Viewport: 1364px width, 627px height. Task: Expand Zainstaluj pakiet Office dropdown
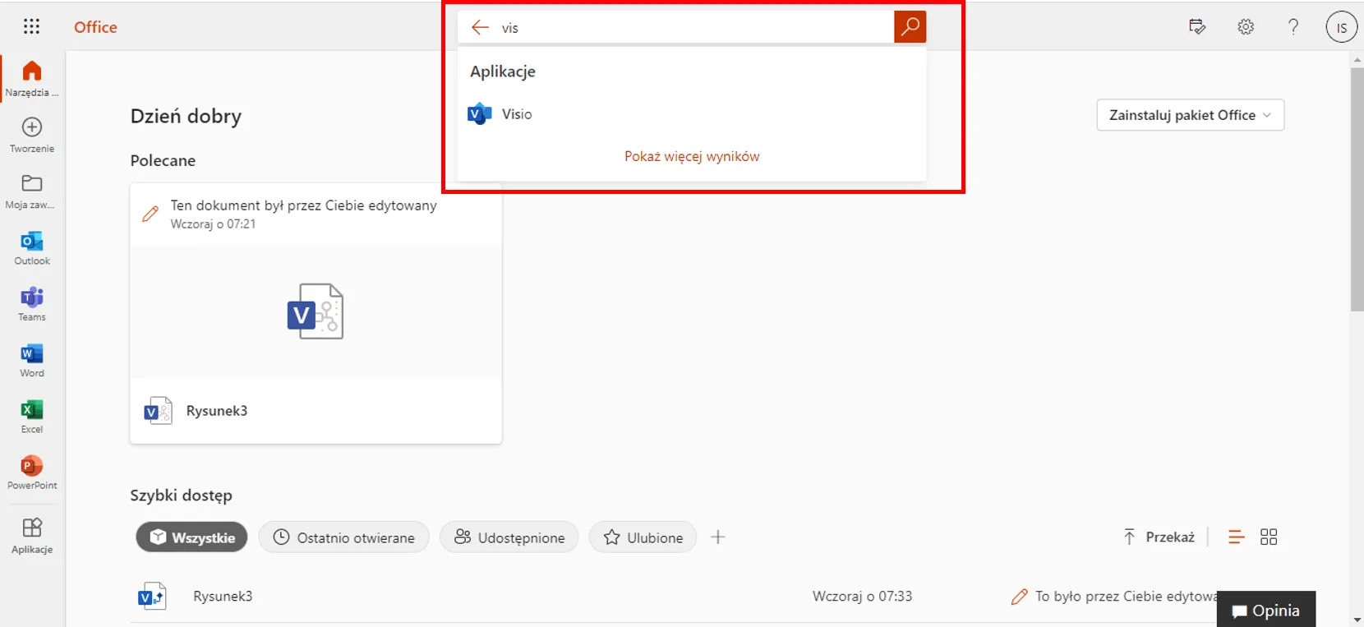(1190, 115)
